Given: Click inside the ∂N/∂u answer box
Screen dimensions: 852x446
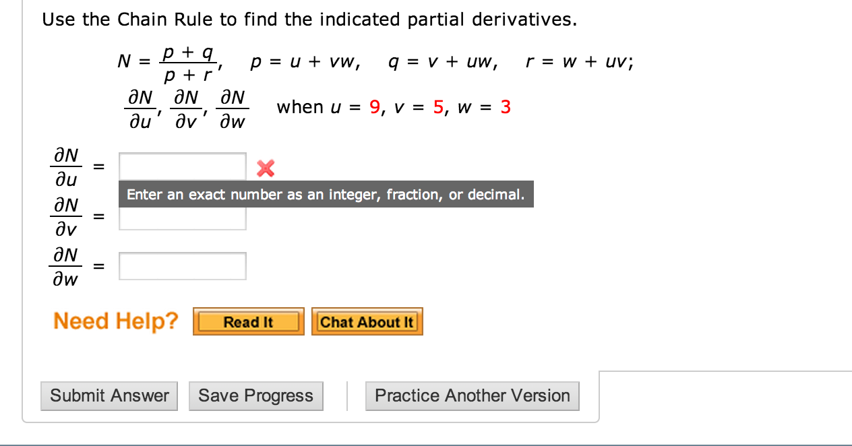Looking at the screenshot, I should click(182, 166).
